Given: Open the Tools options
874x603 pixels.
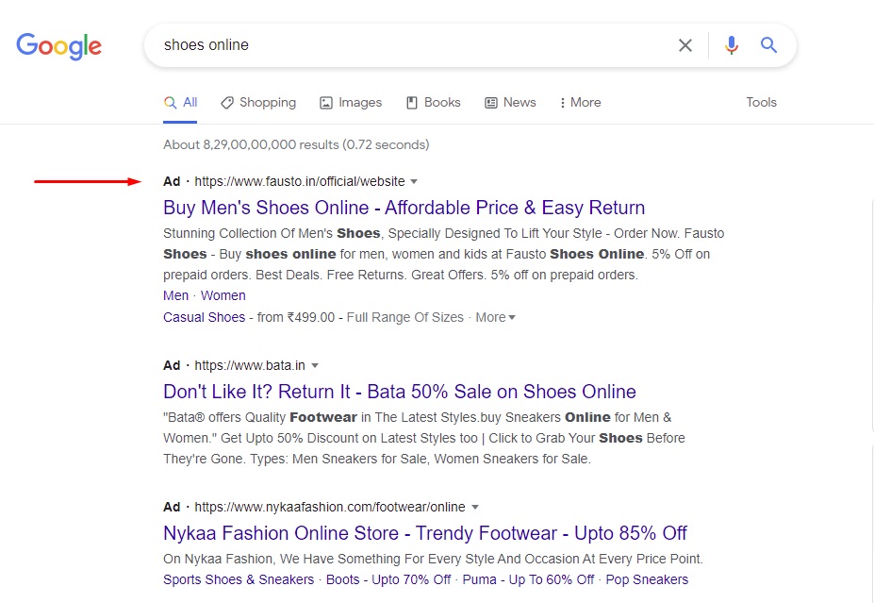Looking at the screenshot, I should 760,102.
